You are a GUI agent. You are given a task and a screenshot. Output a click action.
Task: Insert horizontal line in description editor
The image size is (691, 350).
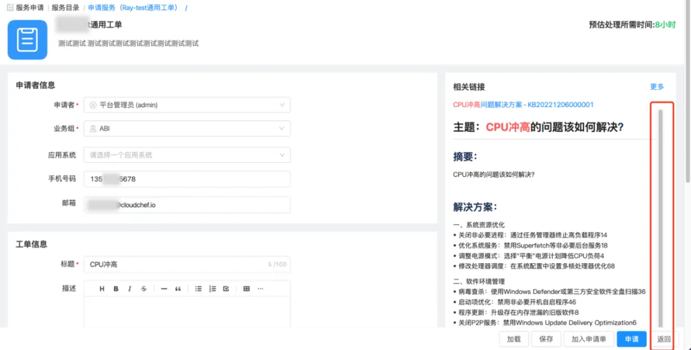coord(164,289)
